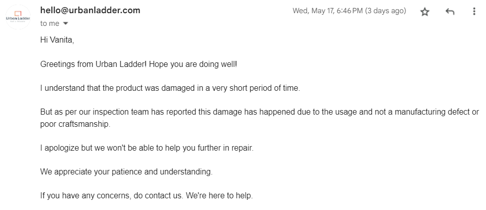Click the "If you have any concerns" sentence
Viewport: 486px width, 210px height.
(x=112, y=195)
